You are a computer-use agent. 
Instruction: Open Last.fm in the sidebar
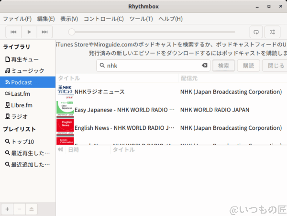(x=28, y=94)
